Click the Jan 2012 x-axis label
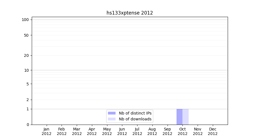The image size is (253, 140). (x=46, y=131)
